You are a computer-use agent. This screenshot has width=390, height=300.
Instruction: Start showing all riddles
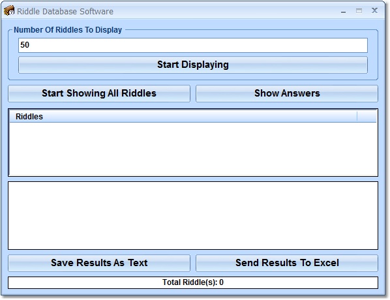click(x=99, y=93)
